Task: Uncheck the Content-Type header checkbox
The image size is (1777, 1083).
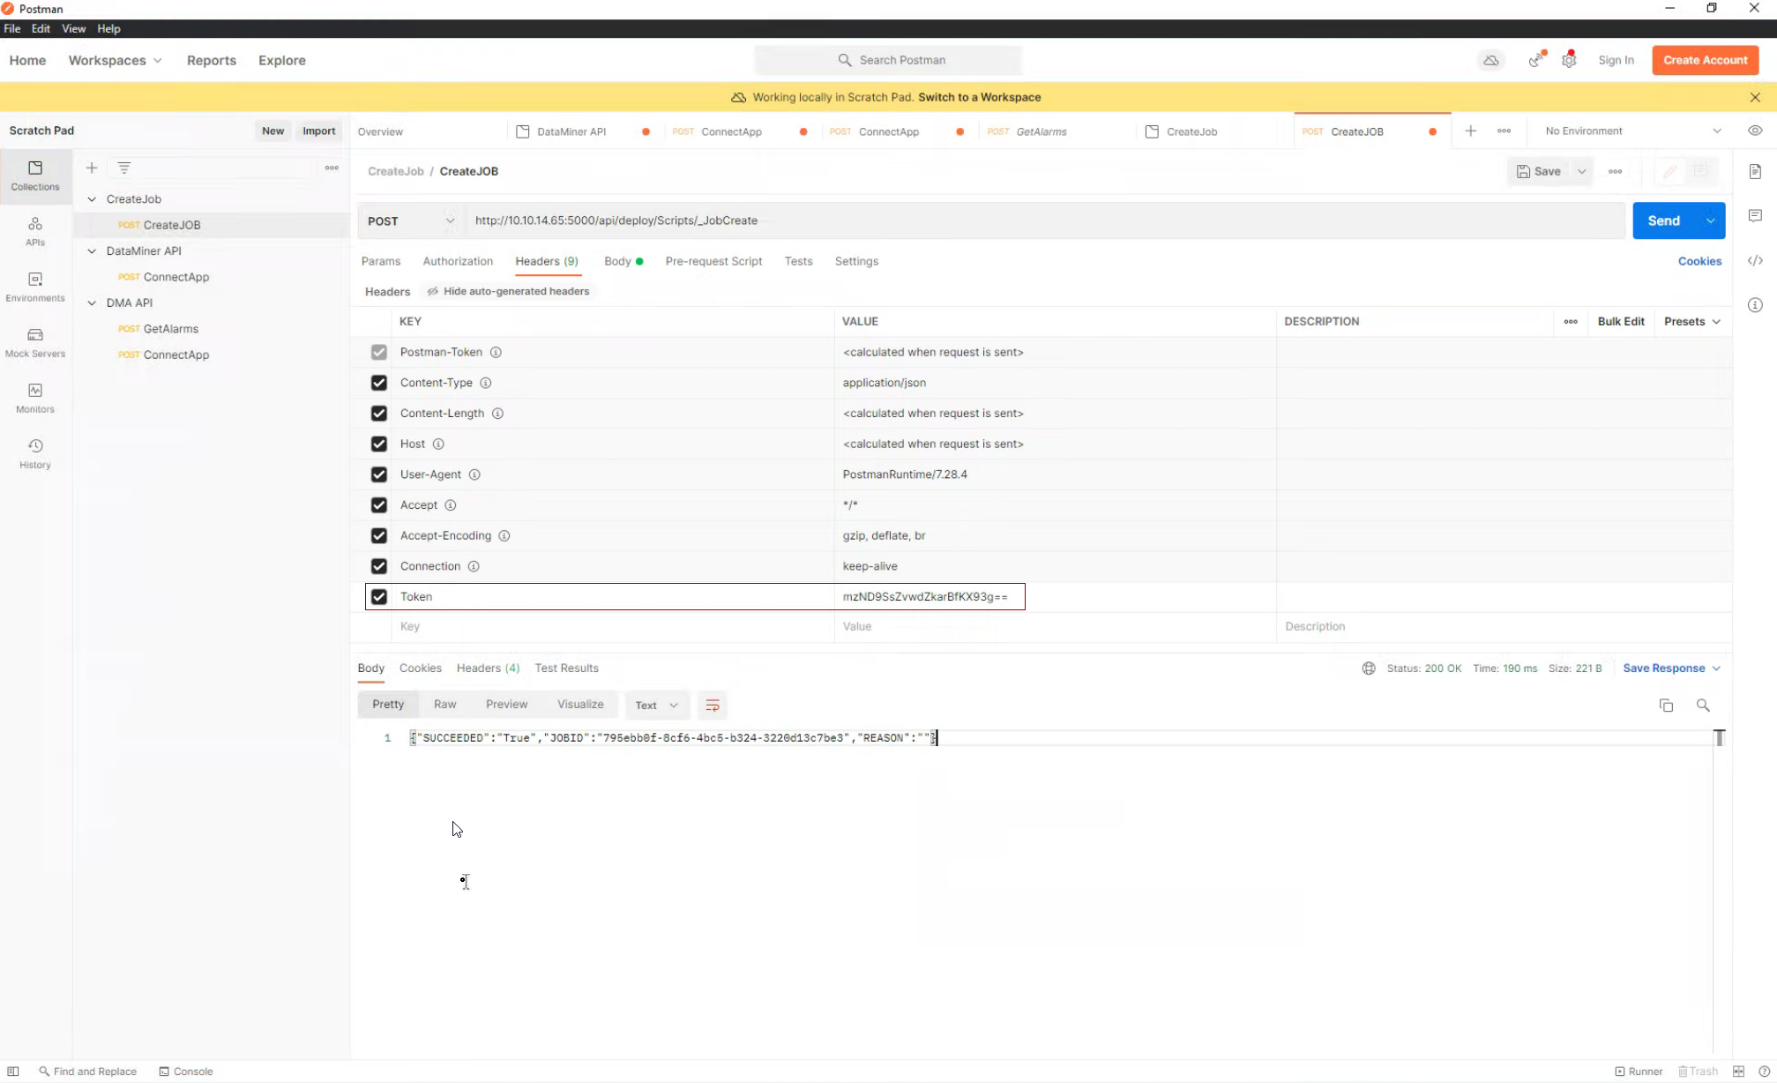Action: click(379, 383)
